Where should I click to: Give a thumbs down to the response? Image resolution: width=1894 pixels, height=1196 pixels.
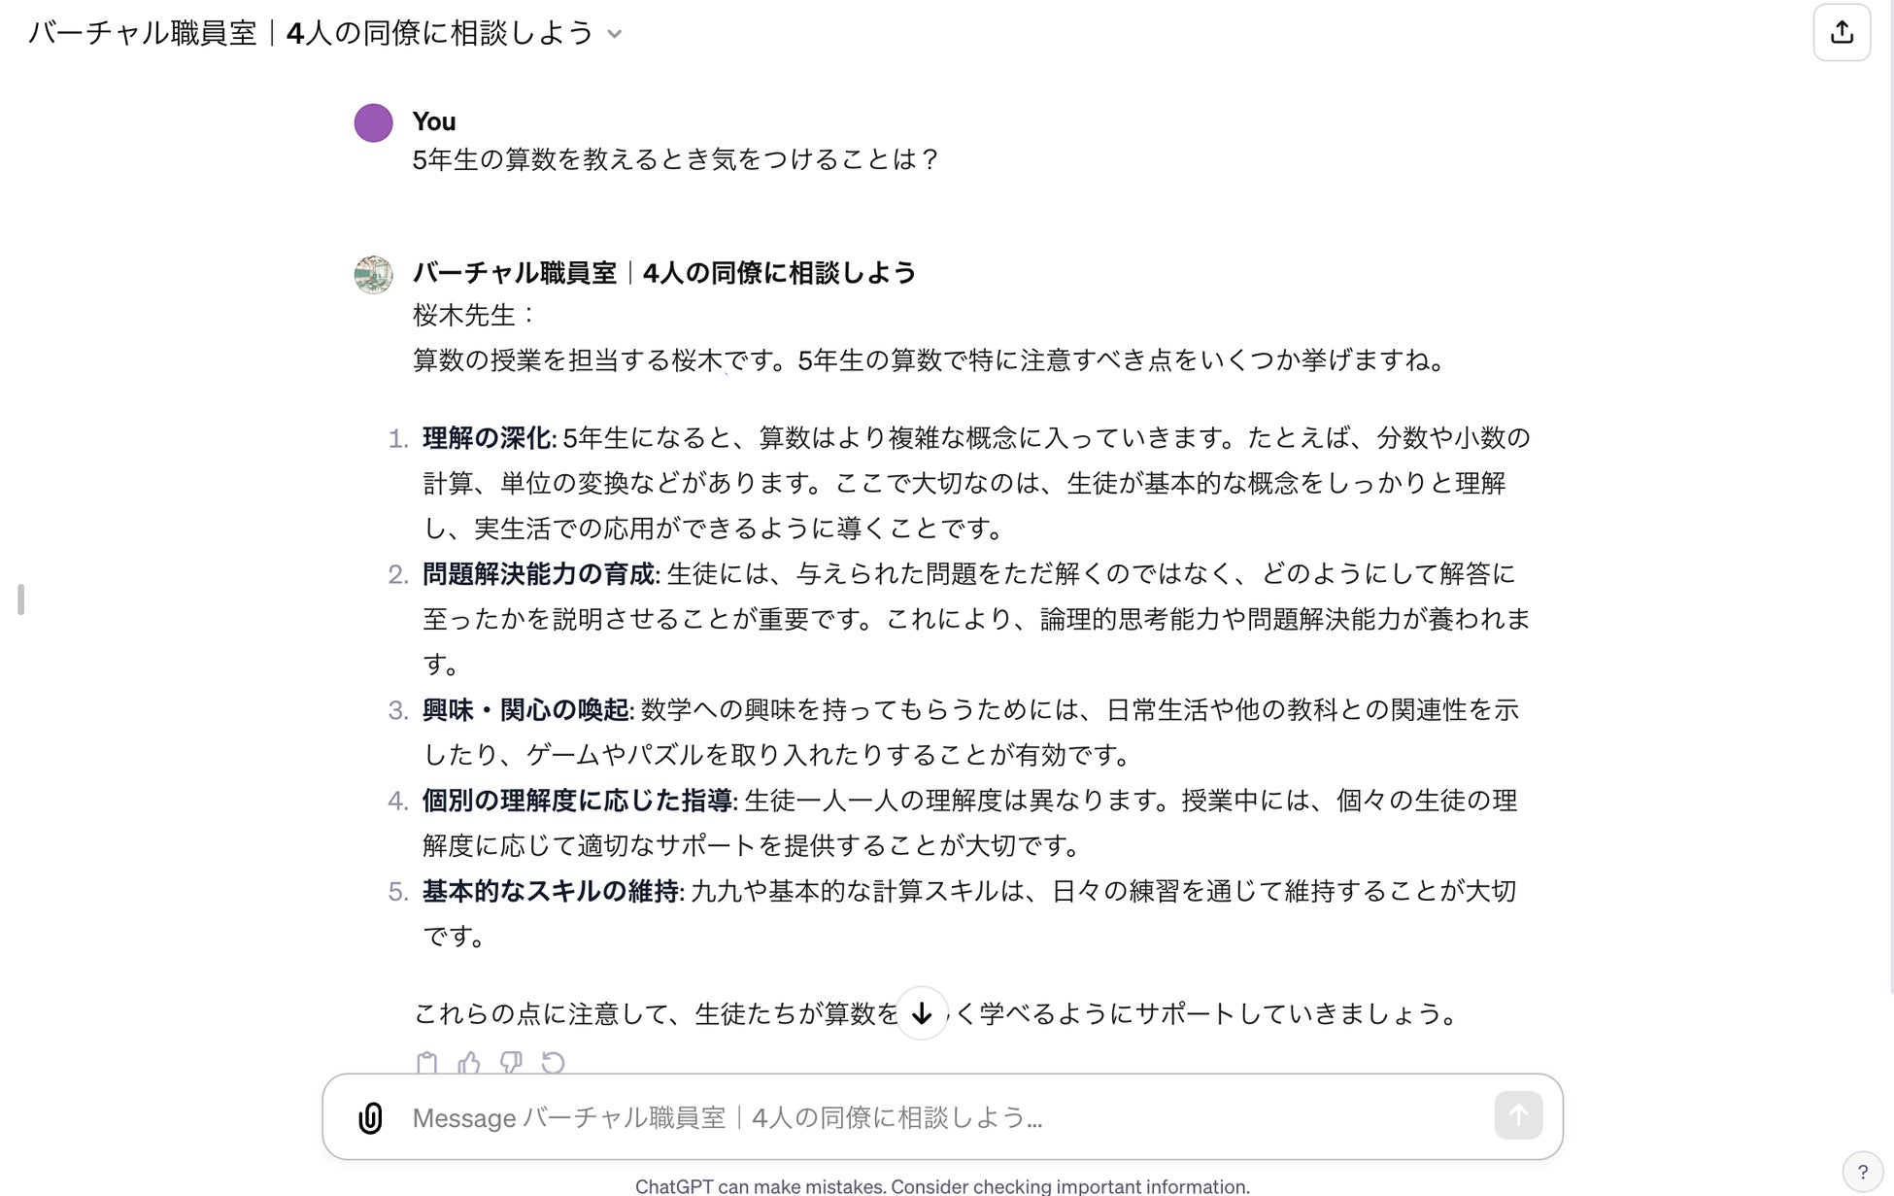[511, 1063]
